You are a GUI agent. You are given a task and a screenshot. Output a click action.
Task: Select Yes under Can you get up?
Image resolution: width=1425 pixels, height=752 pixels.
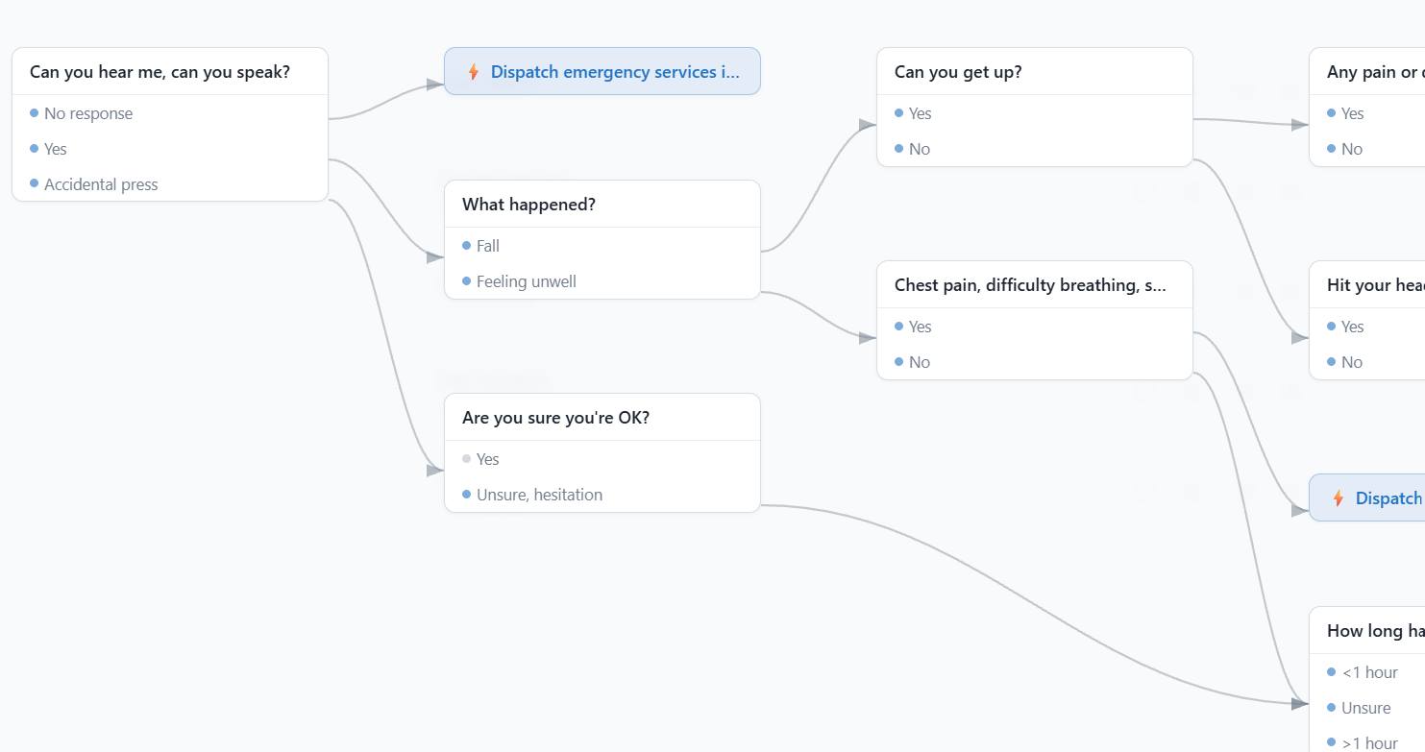click(1035, 113)
